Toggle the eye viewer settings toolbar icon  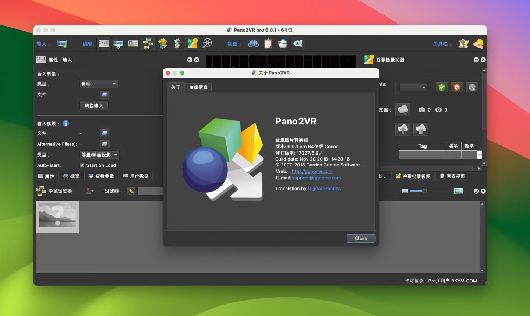tap(298, 43)
